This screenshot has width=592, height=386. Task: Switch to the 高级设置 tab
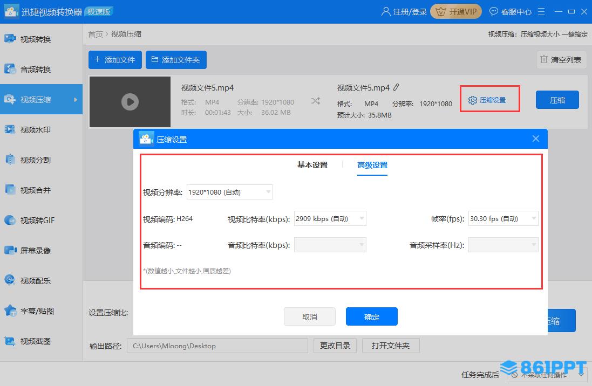pos(372,165)
